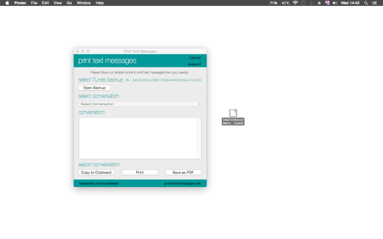Image resolution: width=383 pixels, height=239 pixels.
Task: Open the Apple menu
Action: pos(7,3)
